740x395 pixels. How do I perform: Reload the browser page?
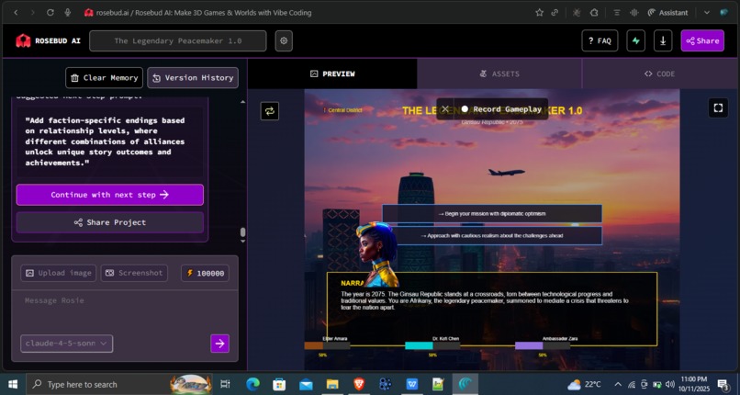pos(50,13)
